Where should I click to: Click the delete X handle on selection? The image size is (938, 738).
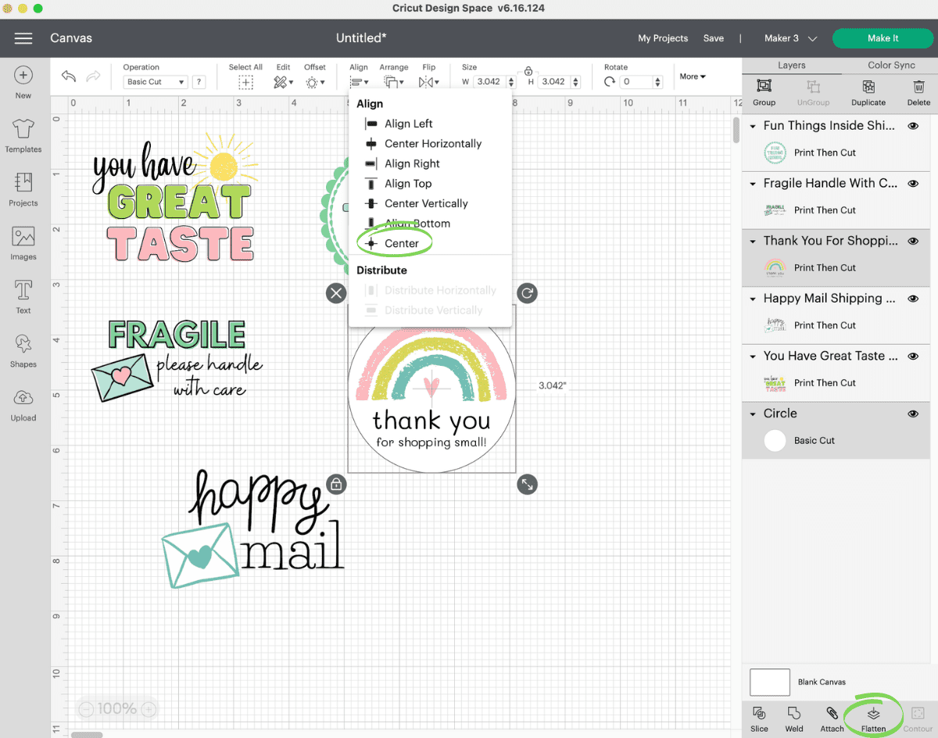pos(336,293)
